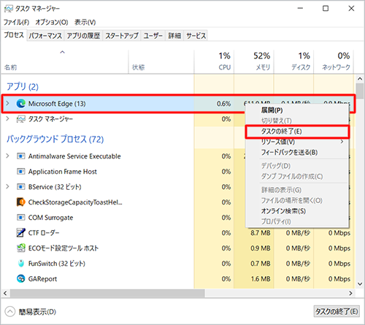Click the CheckStorageCapacityToastHel icon
Image resolution: width=365 pixels, height=325 pixels.
(x=20, y=202)
